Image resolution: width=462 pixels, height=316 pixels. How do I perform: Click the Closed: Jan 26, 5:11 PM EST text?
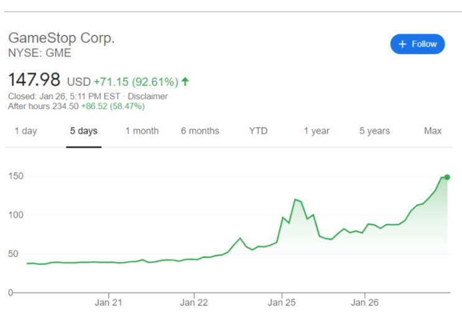64,96
